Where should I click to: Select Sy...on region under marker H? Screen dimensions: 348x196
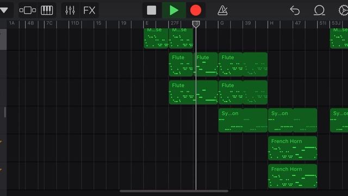coord(293,120)
